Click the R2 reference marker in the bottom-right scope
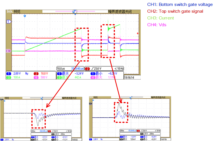The height and width of the screenshot is (141, 215). pyautogui.click(x=90, y=104)
